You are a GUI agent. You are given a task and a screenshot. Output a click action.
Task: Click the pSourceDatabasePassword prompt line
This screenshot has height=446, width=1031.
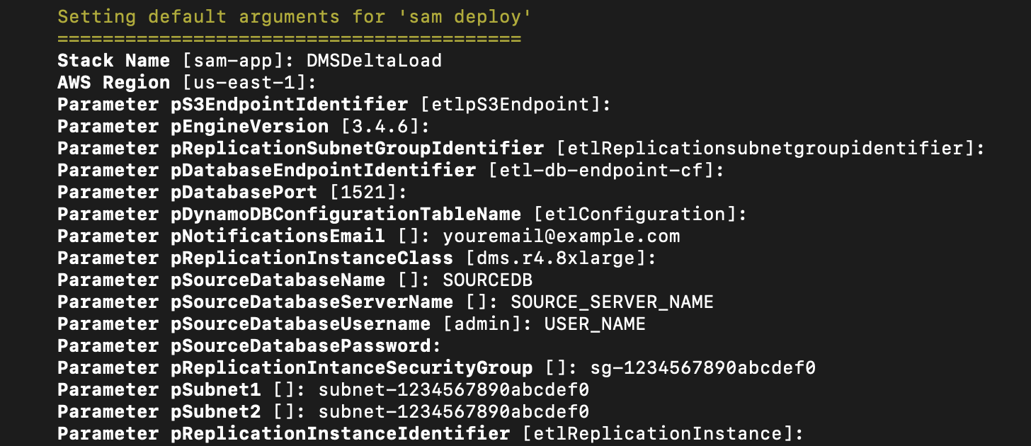coord(249,346)
